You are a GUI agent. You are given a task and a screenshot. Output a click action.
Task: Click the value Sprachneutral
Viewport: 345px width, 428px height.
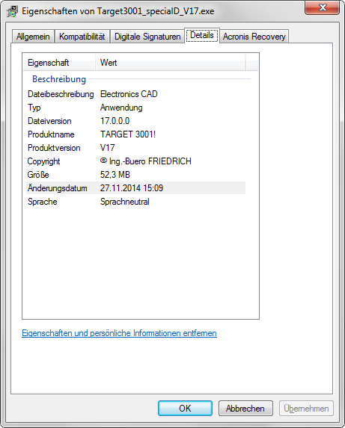[125, 202]
